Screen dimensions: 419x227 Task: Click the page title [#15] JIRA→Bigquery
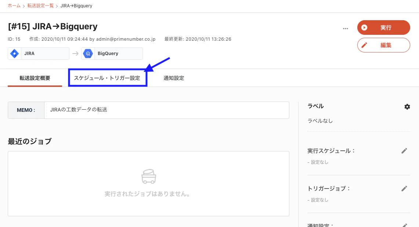pyautogui.click(x=53, y=26)
